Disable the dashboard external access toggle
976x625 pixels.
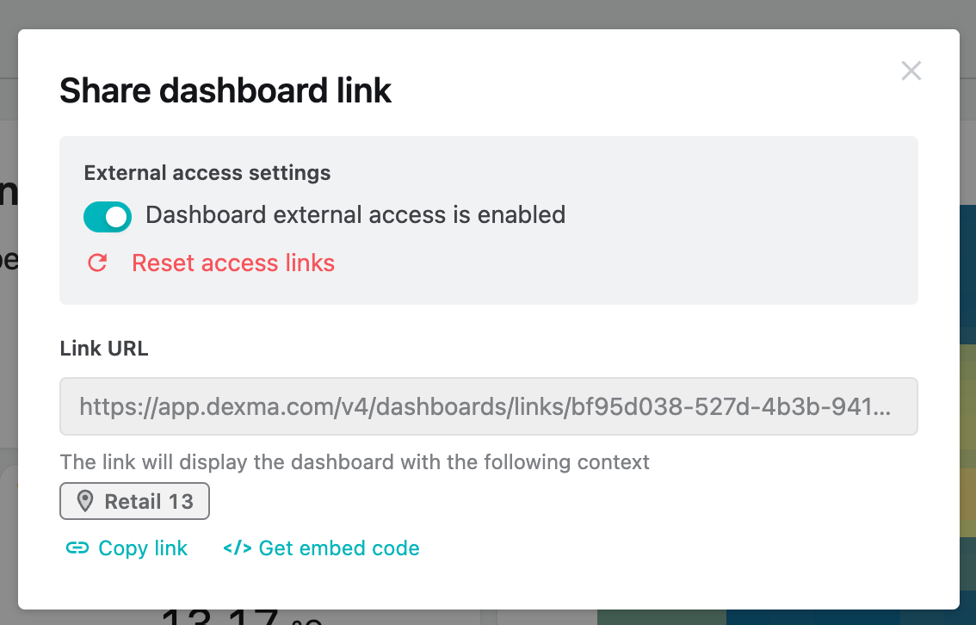[x=108, y=217]
